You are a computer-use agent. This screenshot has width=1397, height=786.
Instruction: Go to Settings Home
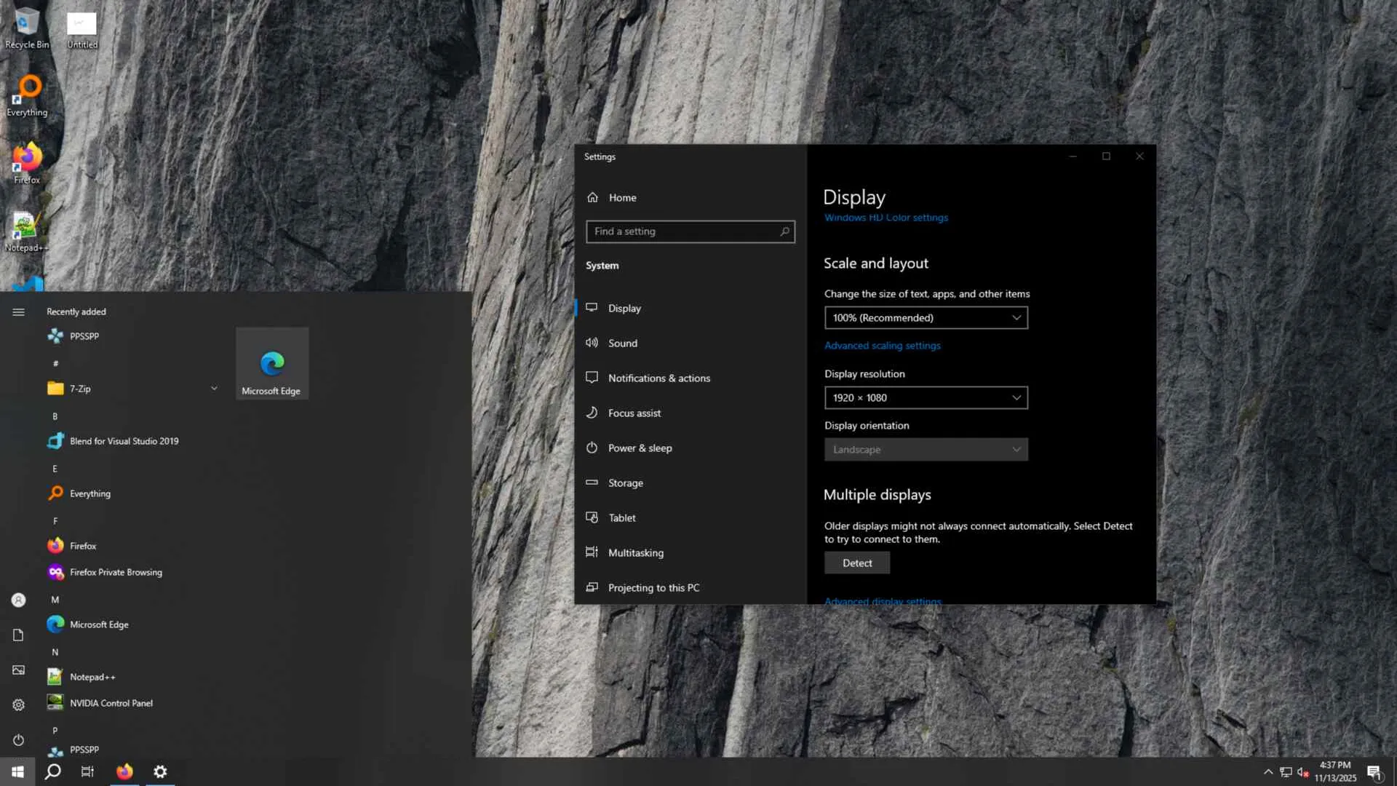622,197
